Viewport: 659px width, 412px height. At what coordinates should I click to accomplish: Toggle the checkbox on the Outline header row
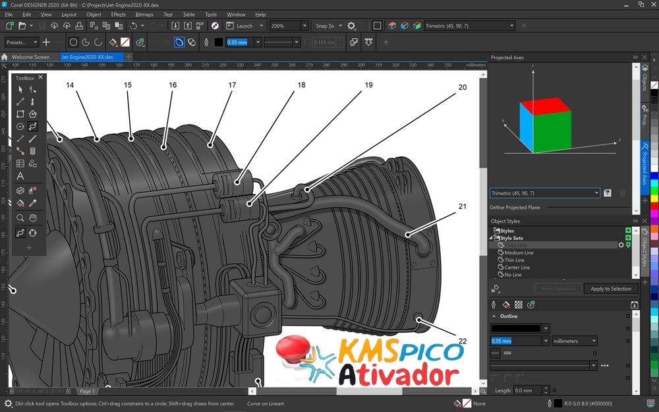click(628, 316)
